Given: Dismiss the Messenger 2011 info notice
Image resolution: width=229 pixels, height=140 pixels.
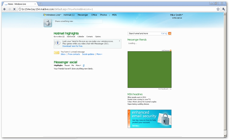Looking at the screenshot, I should click(120, 41).
